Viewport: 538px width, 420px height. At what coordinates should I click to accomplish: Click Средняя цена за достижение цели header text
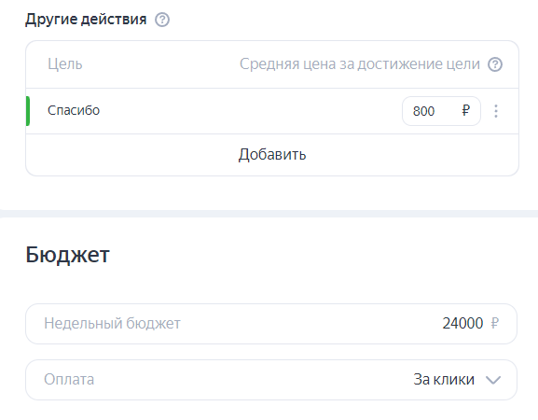[x=360, y=64]
